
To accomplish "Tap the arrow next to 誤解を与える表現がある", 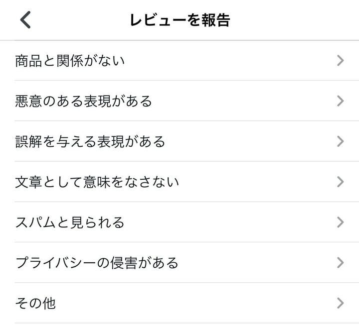I will click(341, 141).
